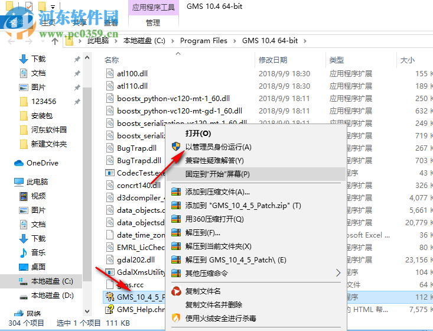The image size is (433, 331).
Task: Select the 123456 folder in sidebar
Action: tap(43, 102)
